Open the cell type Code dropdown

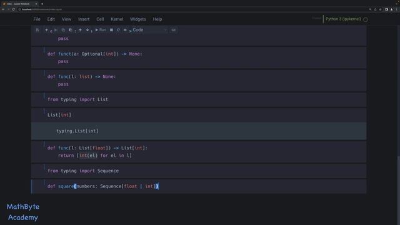[149, 30]
